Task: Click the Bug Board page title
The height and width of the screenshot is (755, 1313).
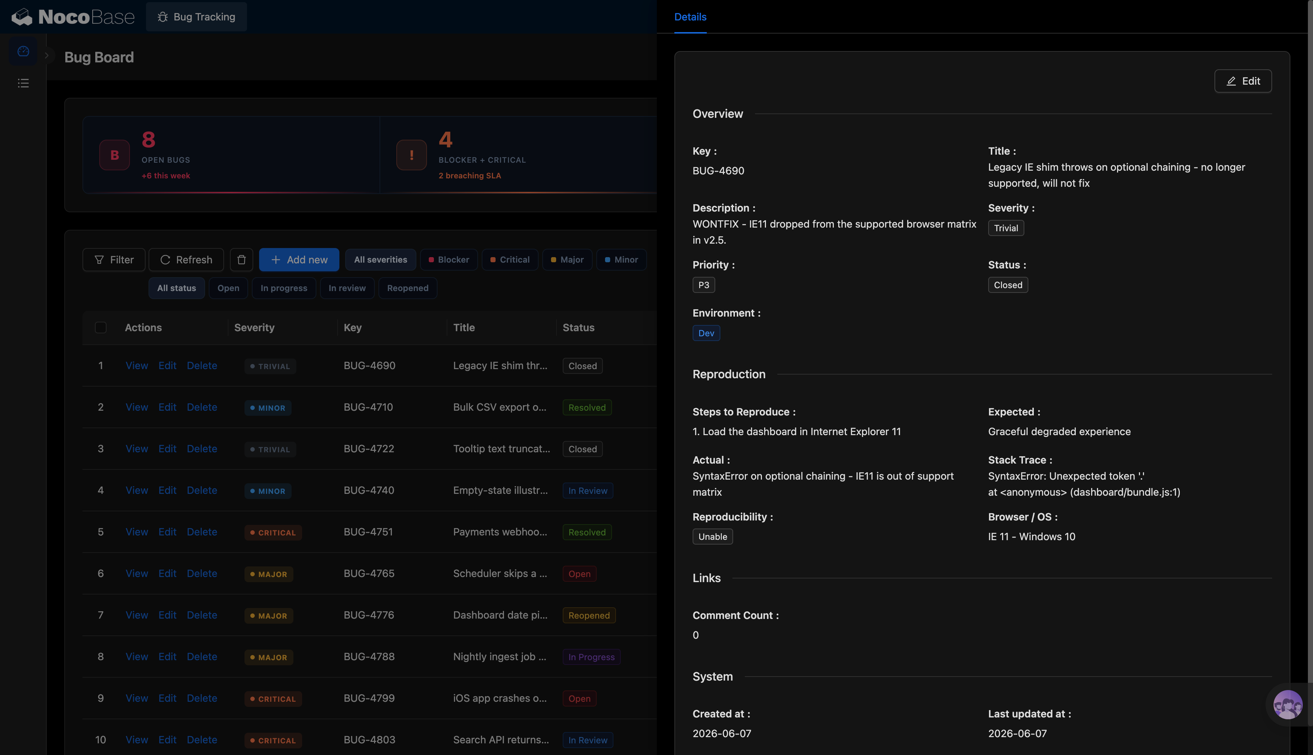Action: click(x=99, y=57)
